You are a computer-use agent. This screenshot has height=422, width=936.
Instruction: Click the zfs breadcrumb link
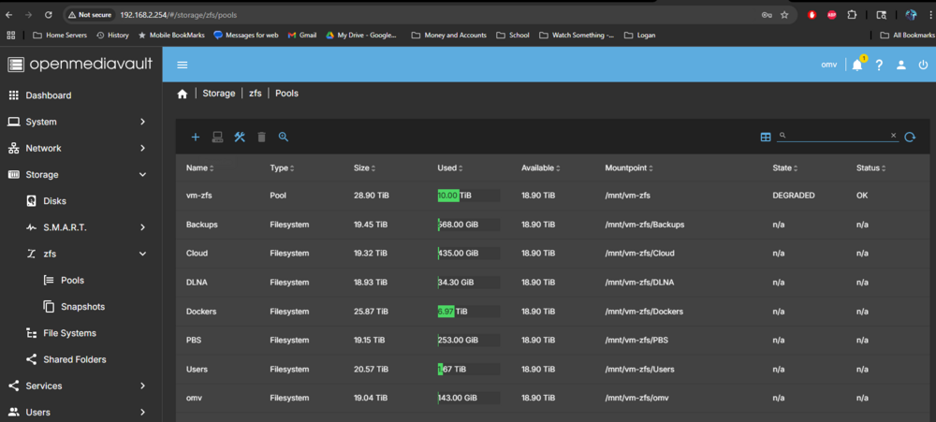[x=255, y=94]
